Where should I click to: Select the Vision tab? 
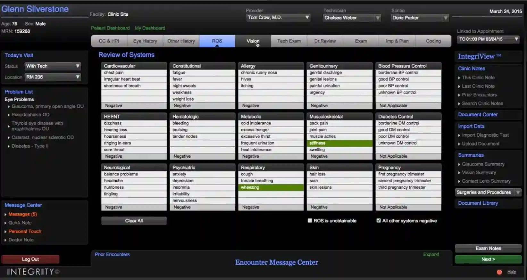coord(253,41)
